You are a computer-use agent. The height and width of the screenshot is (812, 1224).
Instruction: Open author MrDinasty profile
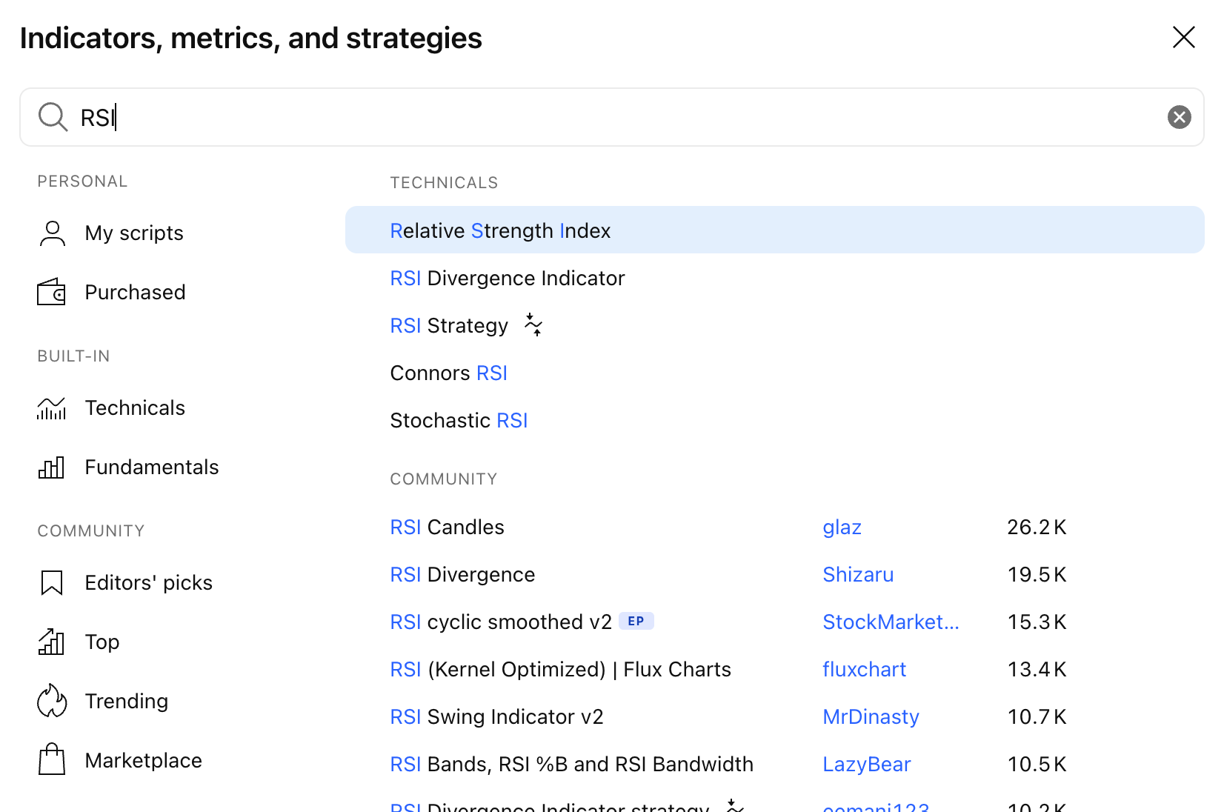(x=871, y=716)
